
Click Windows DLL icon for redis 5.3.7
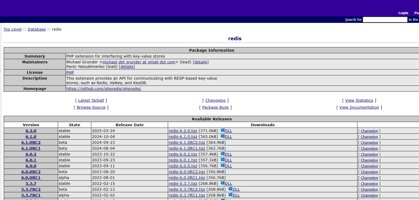point(223,183)
